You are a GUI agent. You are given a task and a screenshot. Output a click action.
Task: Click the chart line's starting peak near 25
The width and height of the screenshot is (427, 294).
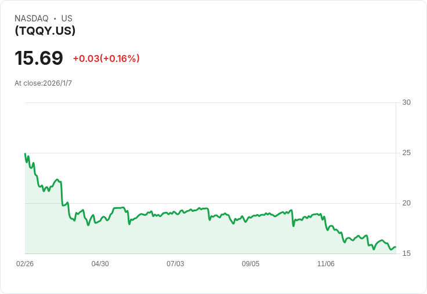[25, 154]
